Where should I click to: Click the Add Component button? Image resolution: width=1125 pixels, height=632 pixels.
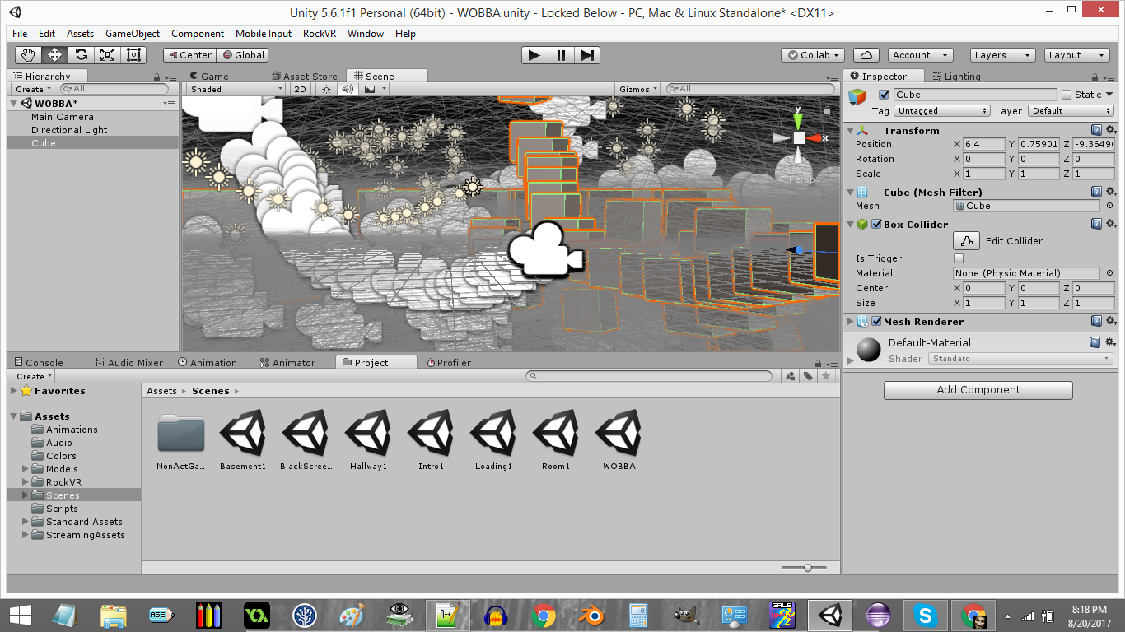[978, 390]
